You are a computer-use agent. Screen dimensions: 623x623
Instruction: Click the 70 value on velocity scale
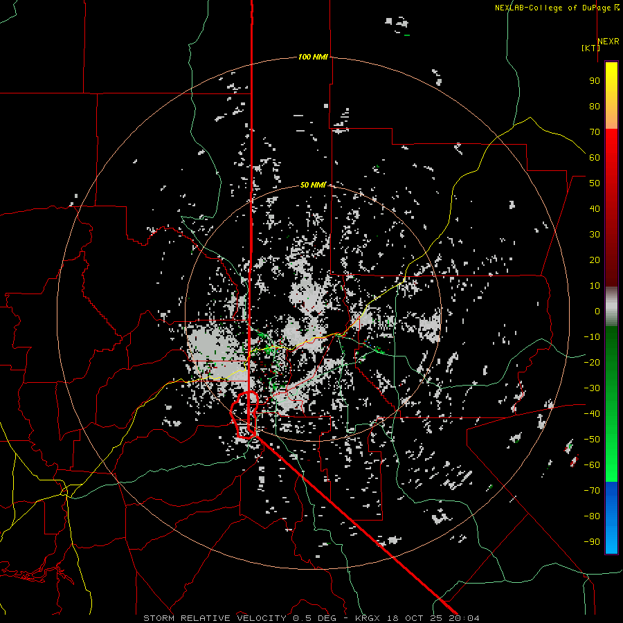(595, 132)
